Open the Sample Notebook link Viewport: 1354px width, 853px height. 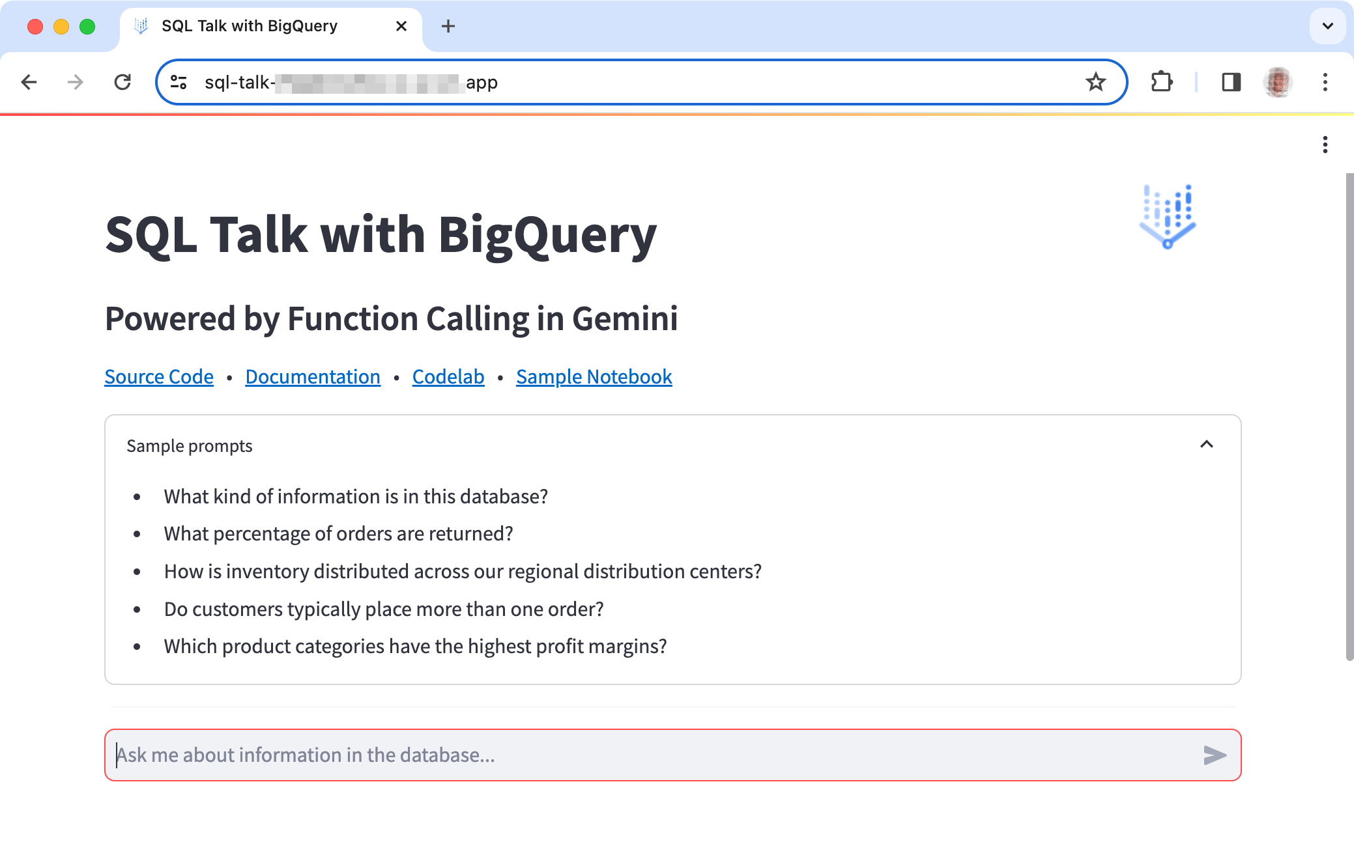click(x=594, y=376)
